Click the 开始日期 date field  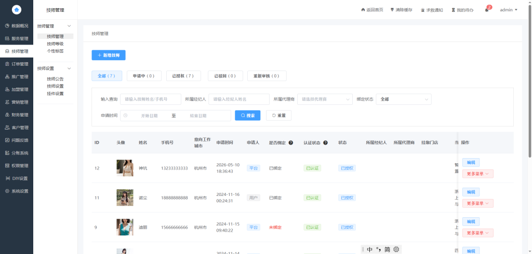[x=149, y=116]
